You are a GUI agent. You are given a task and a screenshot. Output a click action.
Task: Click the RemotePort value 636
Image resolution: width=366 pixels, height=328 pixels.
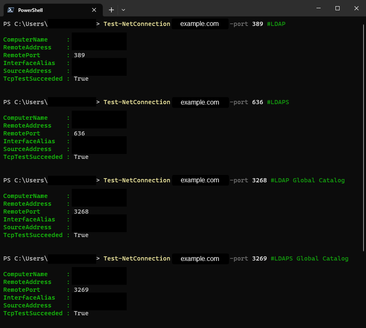[79, 133]
